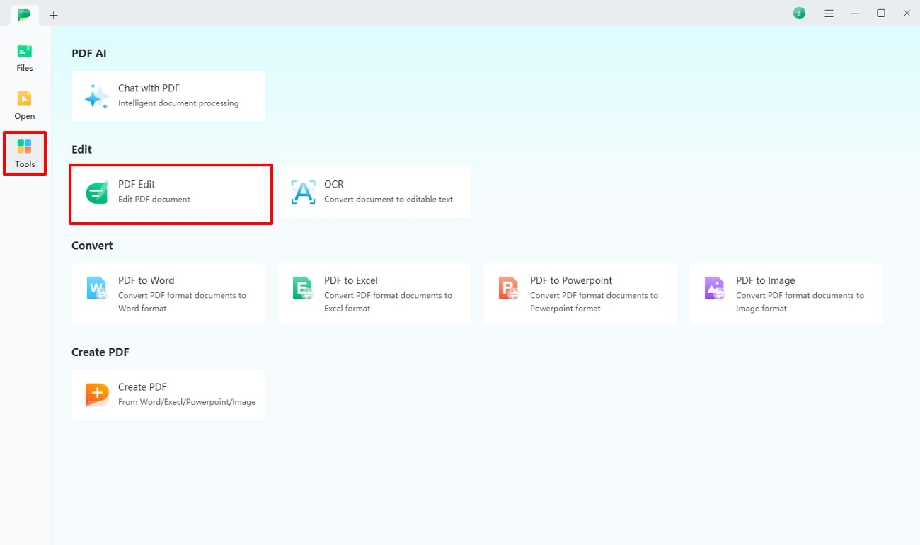Click the Chat with PDF sparkle icon
Image resolution: width=920 pixels, height=545 pixels.
pyautogui.click(x=97, y=96)
